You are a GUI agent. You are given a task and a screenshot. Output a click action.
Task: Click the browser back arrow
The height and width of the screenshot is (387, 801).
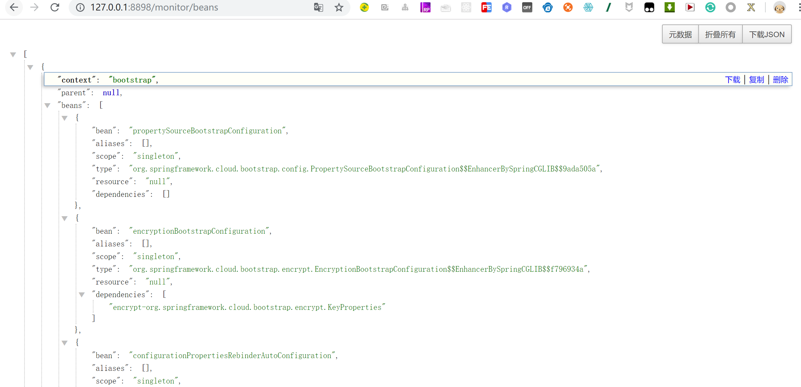click(x=14, y=7)
